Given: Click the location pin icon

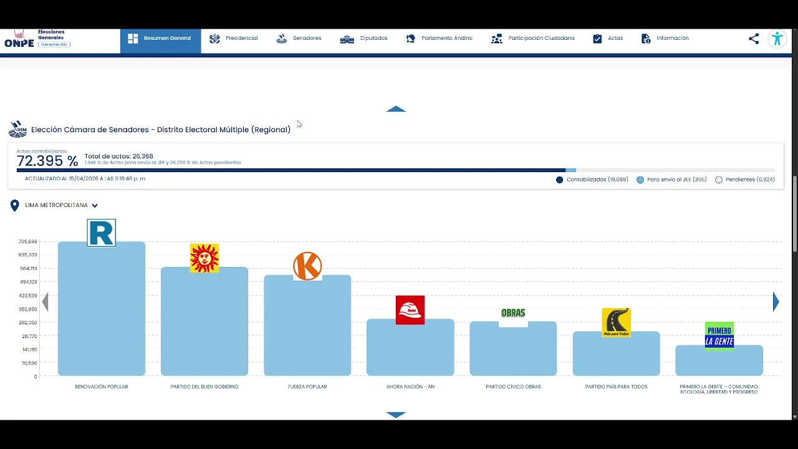Looking at the screenshot, I should (x=15, y=205).
